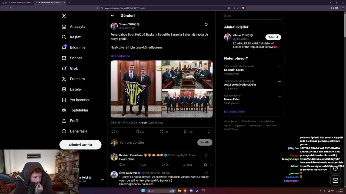346x194 pixels.
Task: Open options for #AGSyeMaliyeden20Bin trend
Action: pyautogui.click(x=280, y=82)
